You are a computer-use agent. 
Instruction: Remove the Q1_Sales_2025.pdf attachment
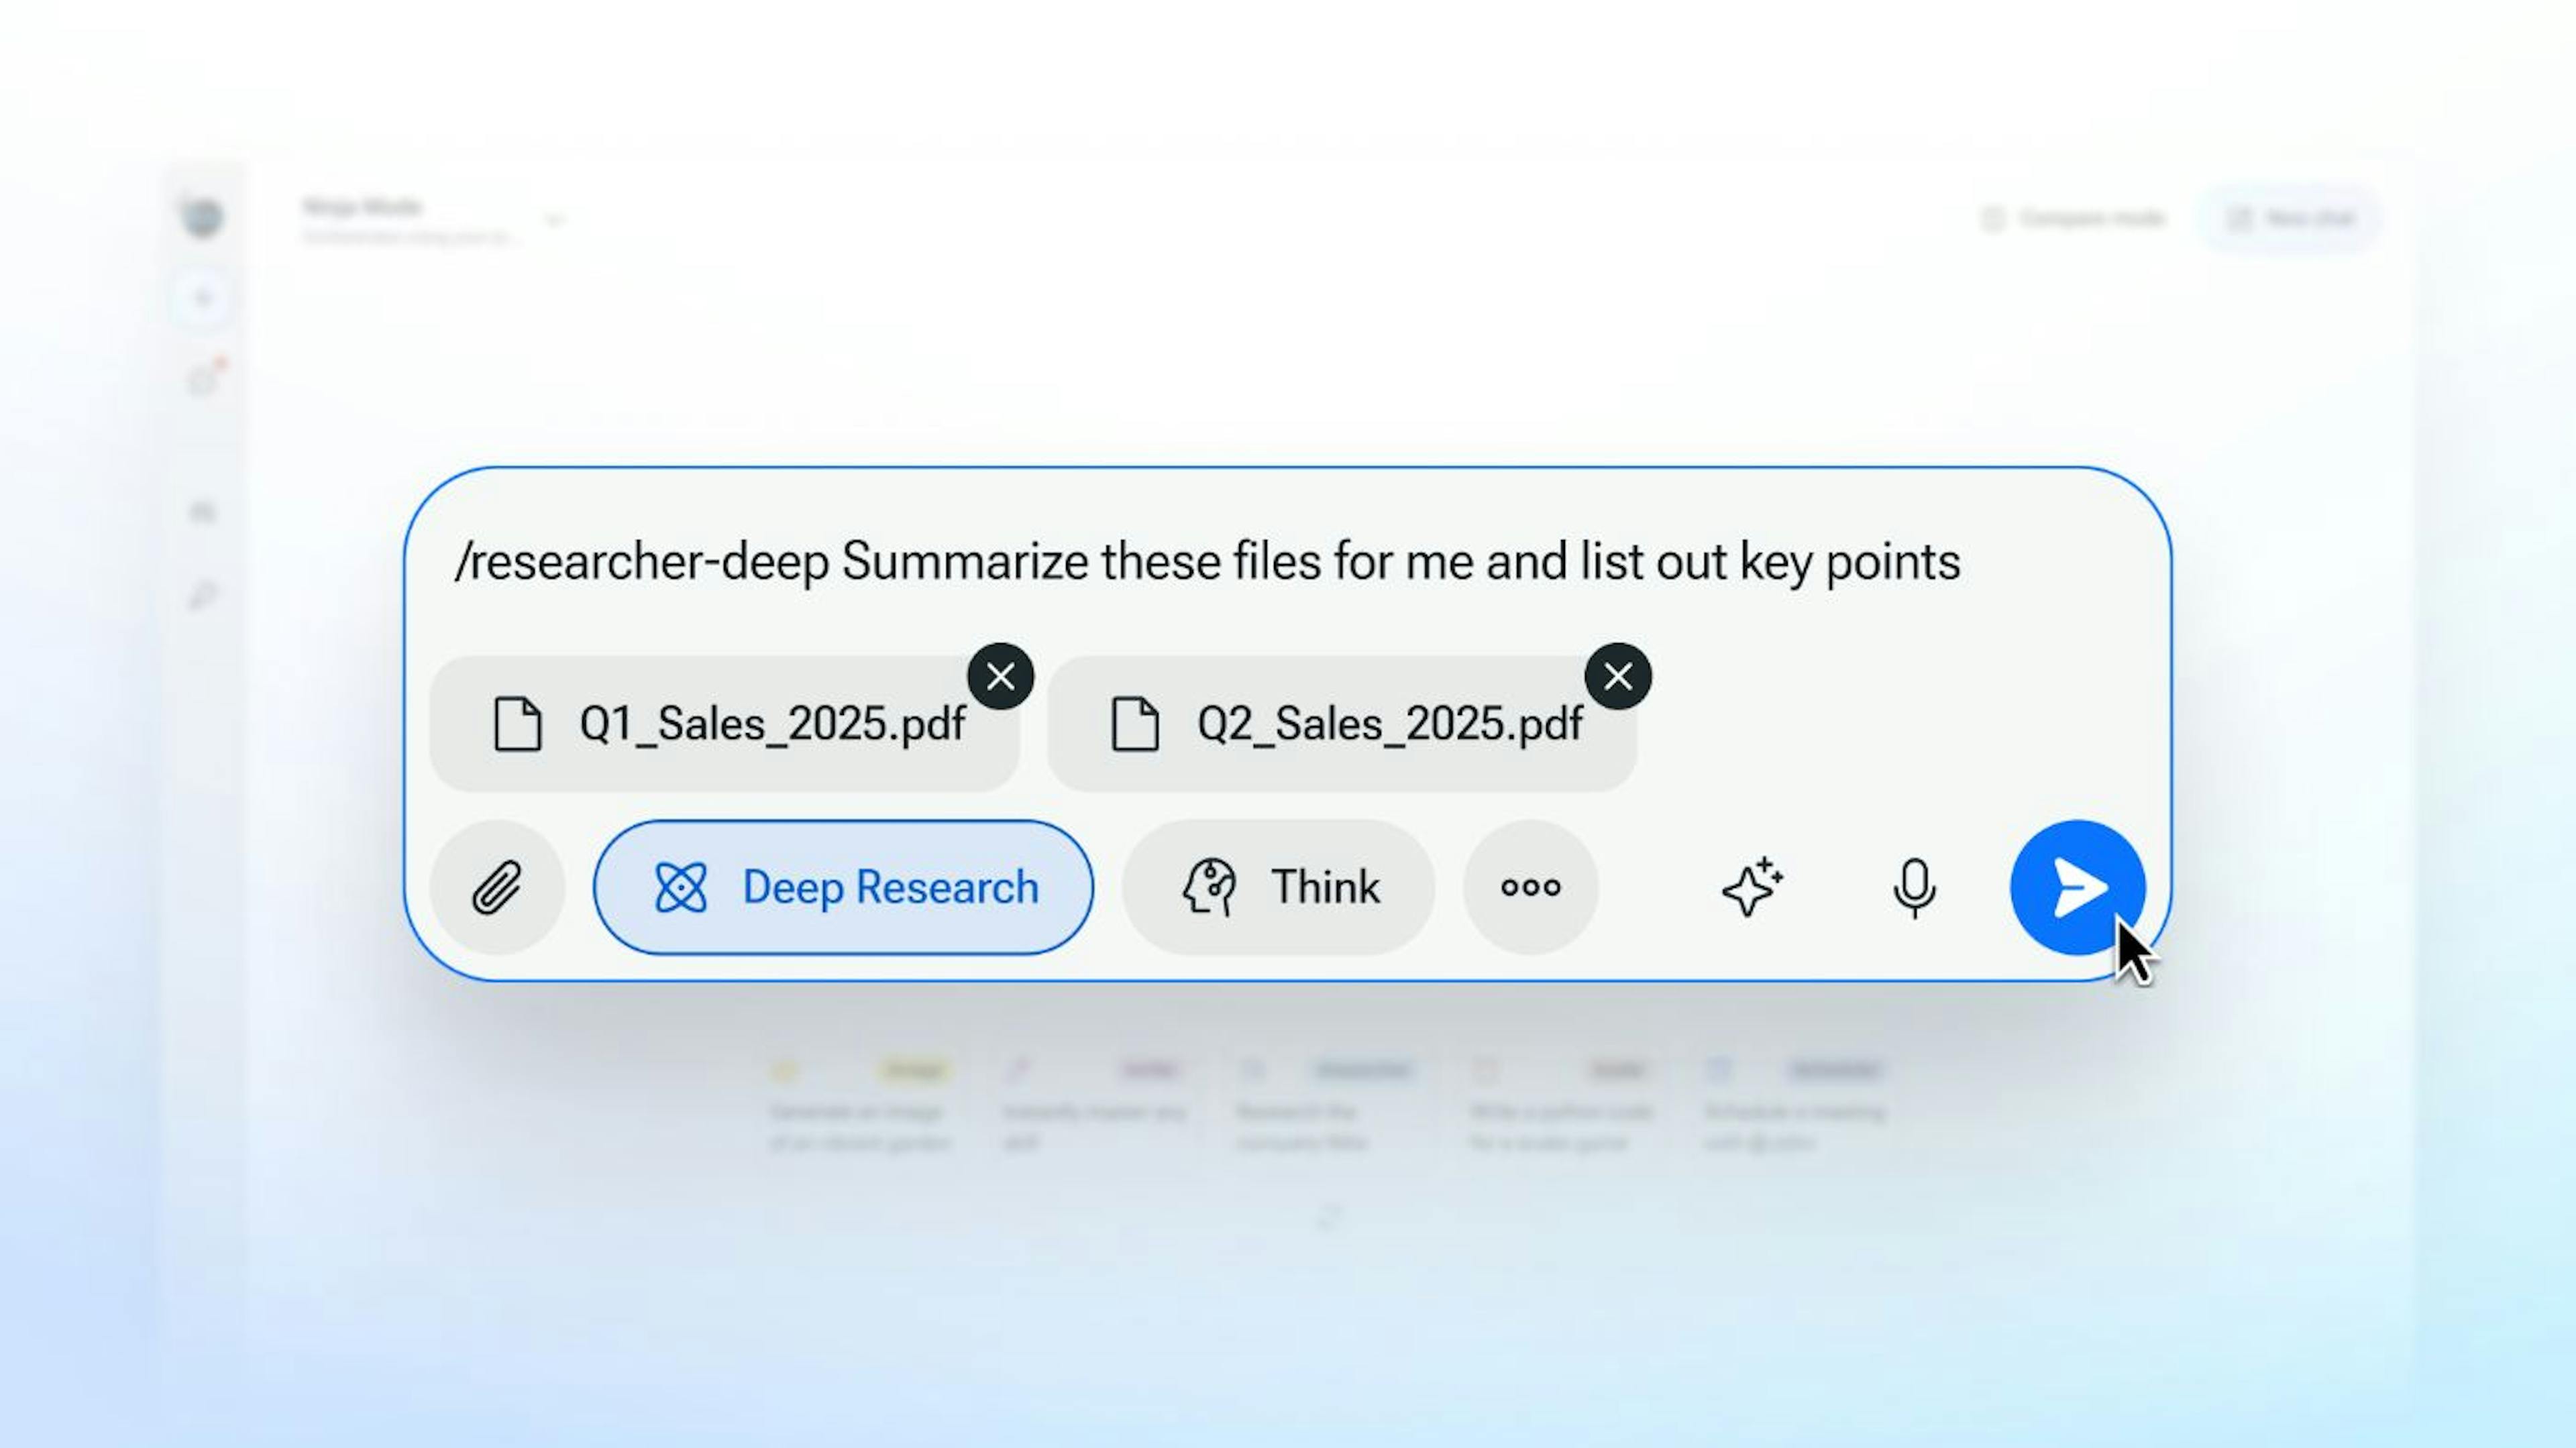click(1000, 677)
